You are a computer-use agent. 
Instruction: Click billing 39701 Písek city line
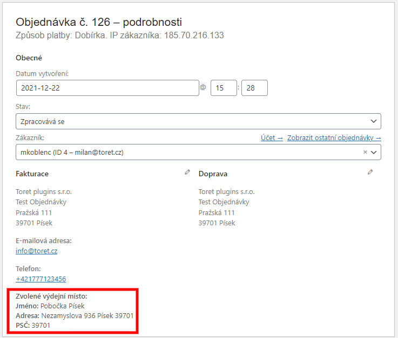[34, 223]
